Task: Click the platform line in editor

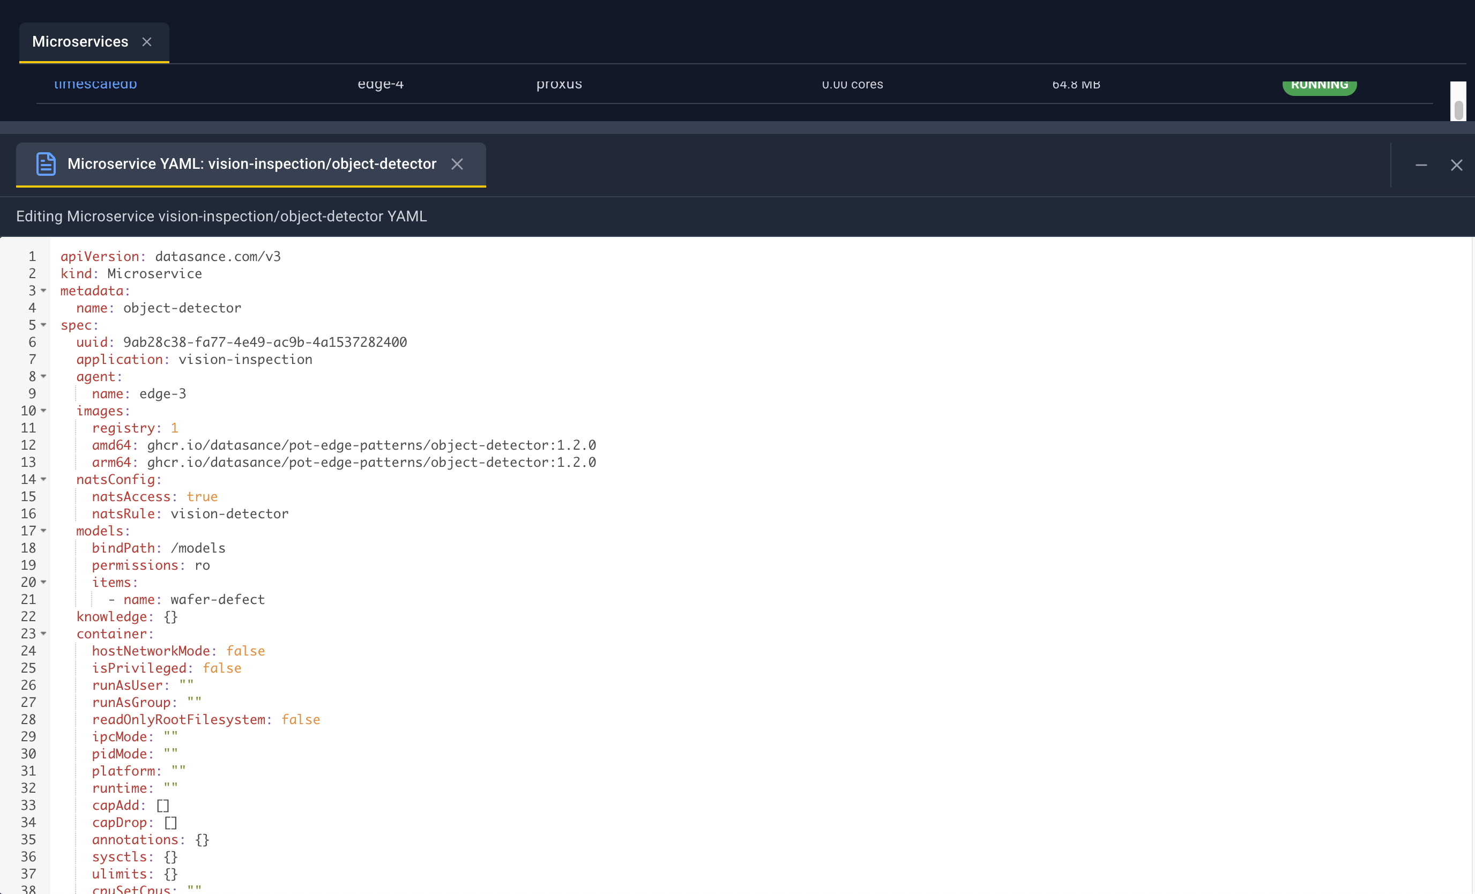Action: 139,771
